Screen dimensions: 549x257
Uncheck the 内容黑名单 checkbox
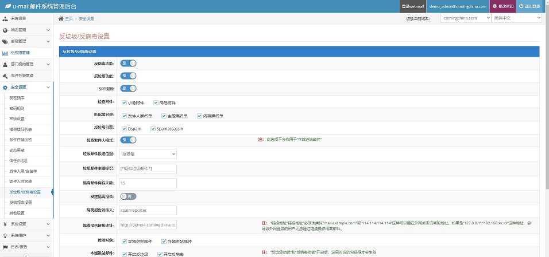(199, 116)
